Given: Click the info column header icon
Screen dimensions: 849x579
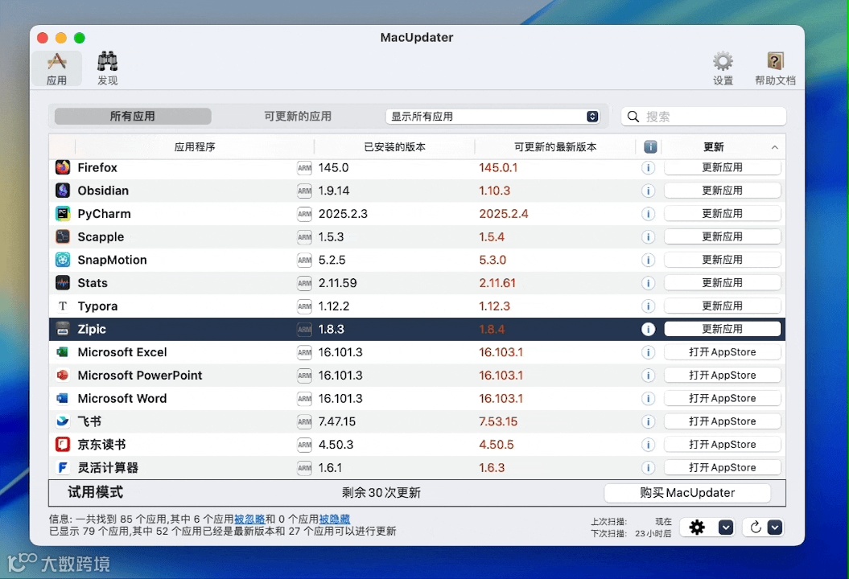Looking at the screenshot, I should (x=650, y=147).
